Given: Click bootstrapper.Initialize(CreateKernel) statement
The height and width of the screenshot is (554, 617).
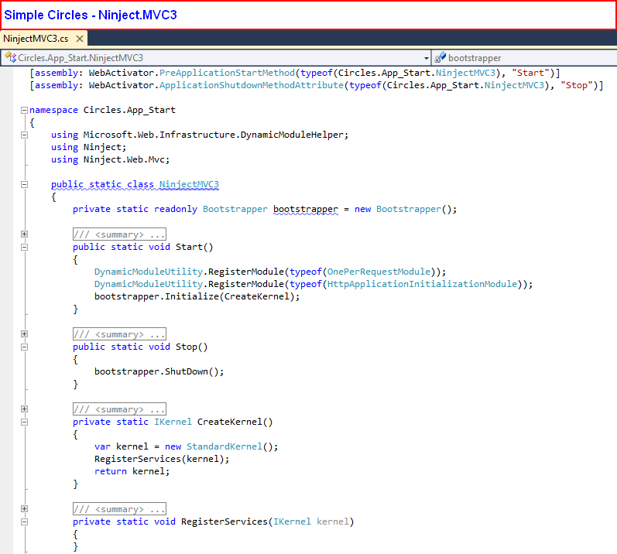Looking at the screenshot, I should (x=197, y=296).
